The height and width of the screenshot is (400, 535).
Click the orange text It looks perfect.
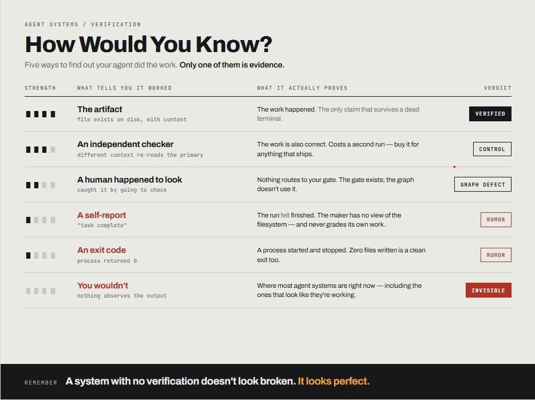334,381
